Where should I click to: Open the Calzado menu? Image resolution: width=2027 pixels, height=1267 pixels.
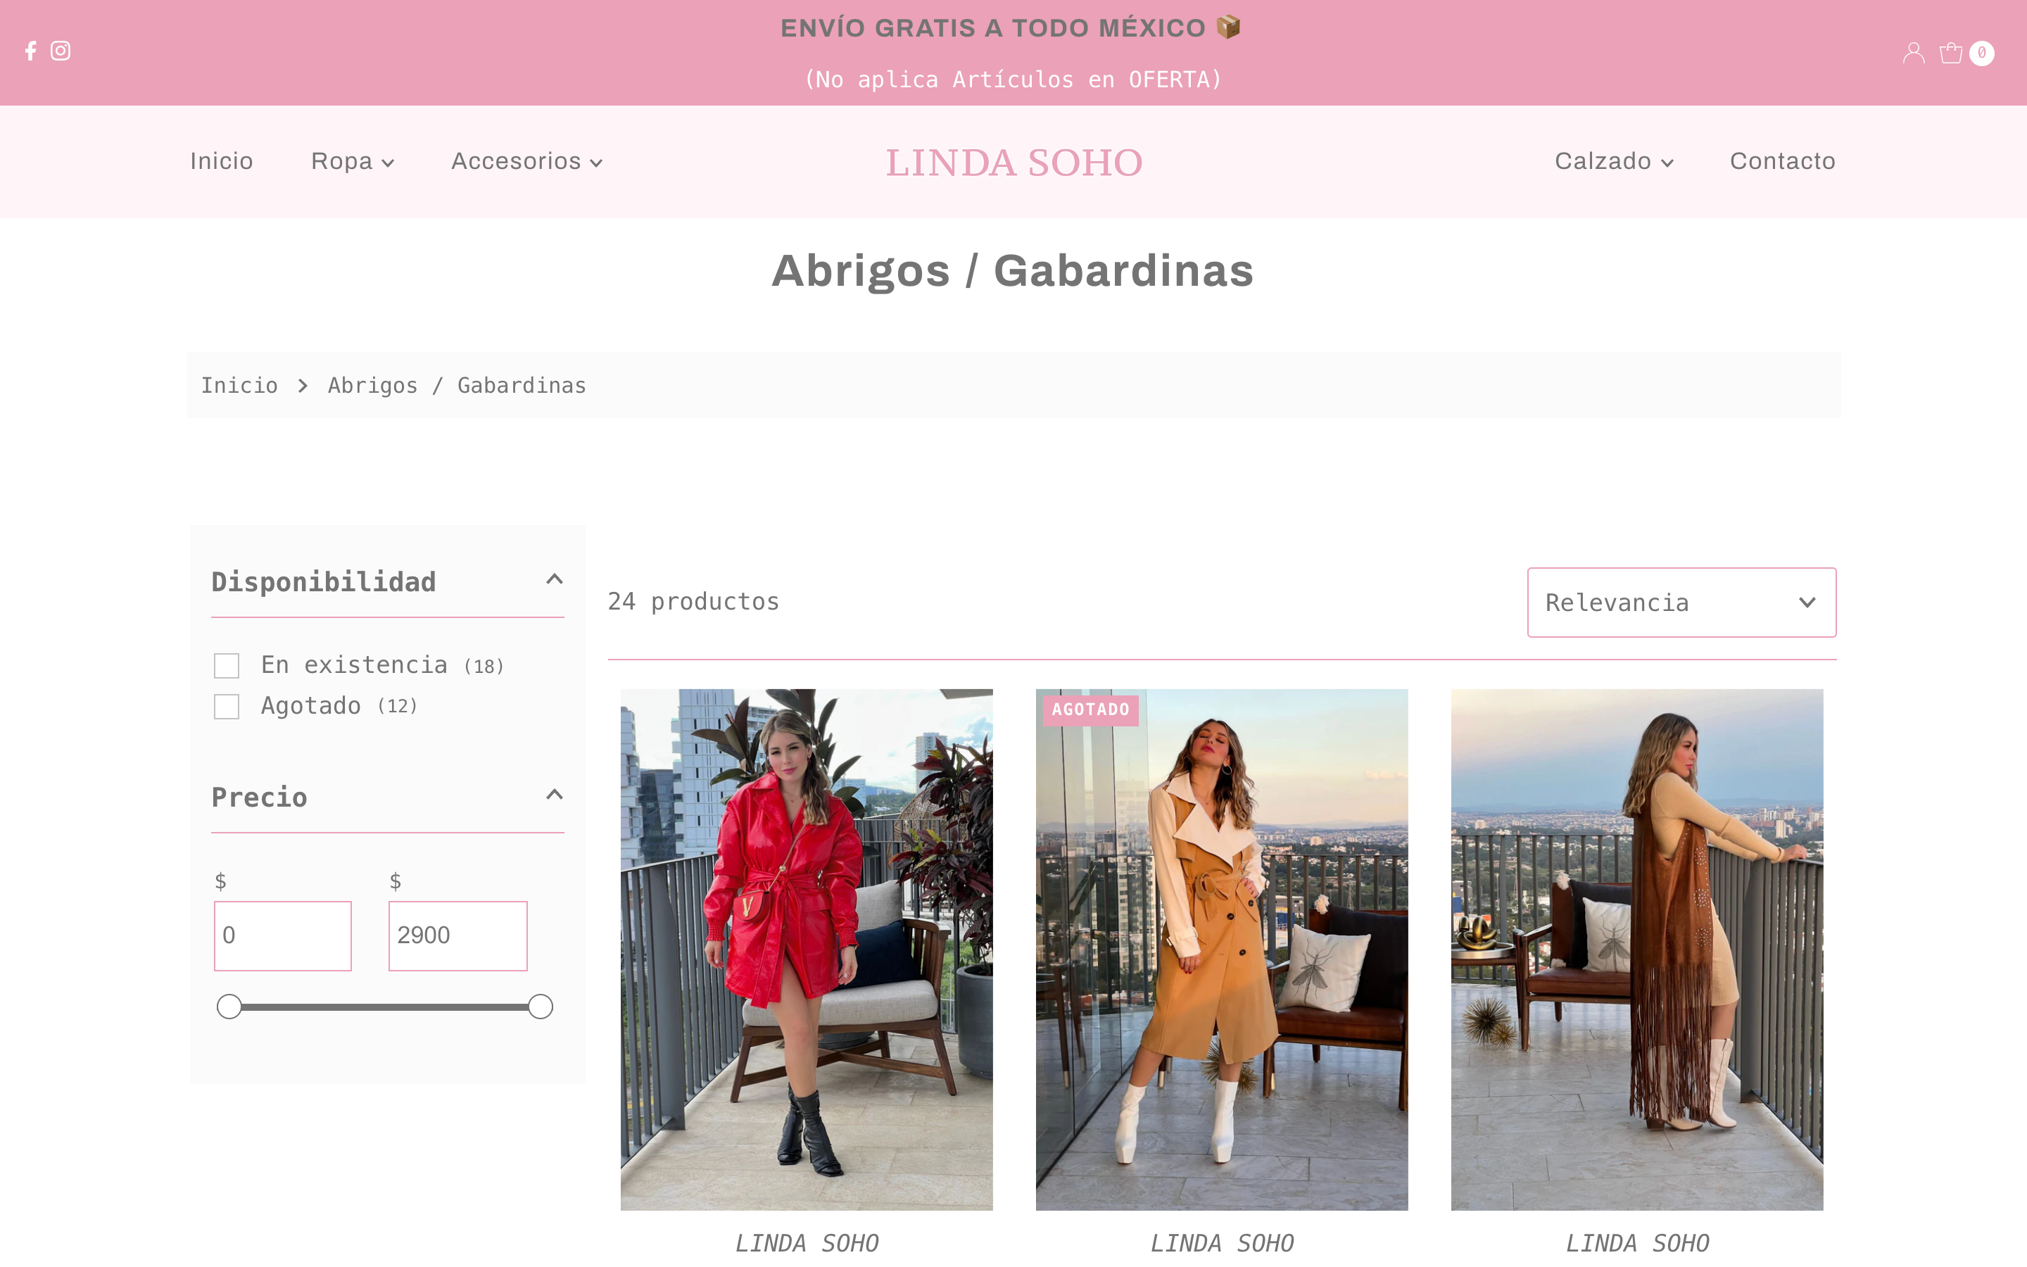tap(1613, 161)
